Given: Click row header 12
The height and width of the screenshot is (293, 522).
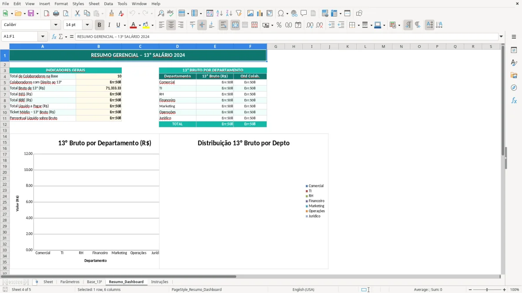Looking at the screenshot, I should 4,124.
